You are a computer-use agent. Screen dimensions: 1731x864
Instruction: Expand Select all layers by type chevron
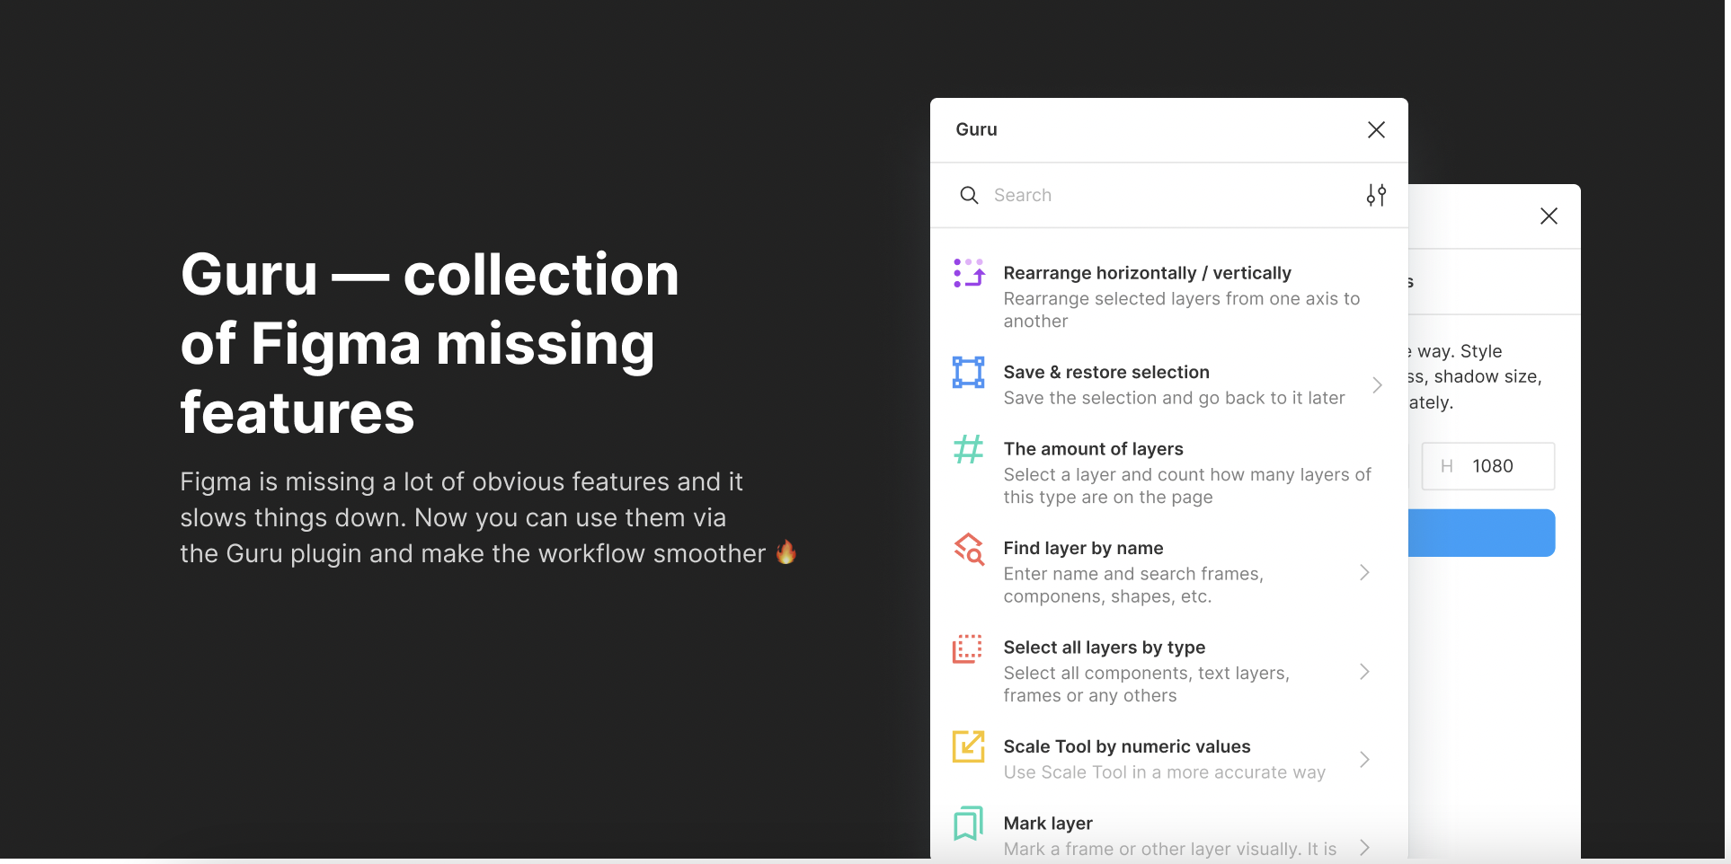(1364, 672)
